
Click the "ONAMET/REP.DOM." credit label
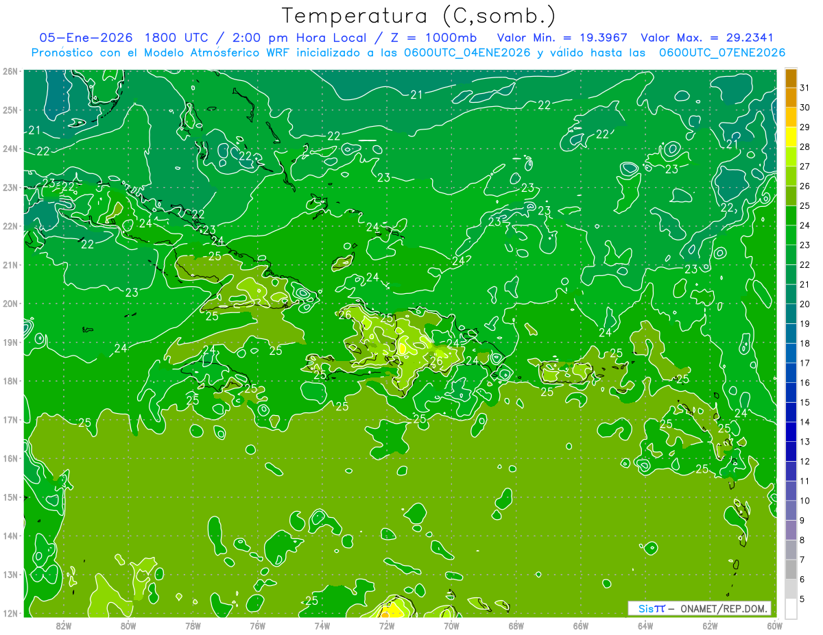724,608
